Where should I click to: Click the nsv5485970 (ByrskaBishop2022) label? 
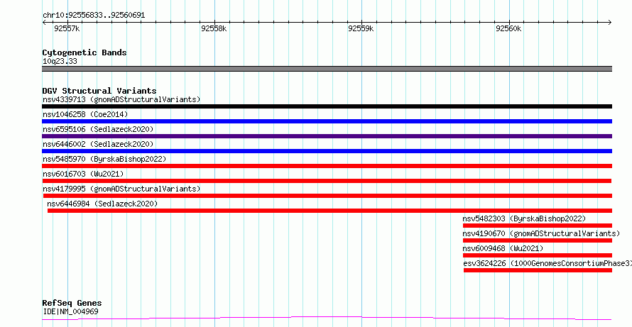[104, 159]
